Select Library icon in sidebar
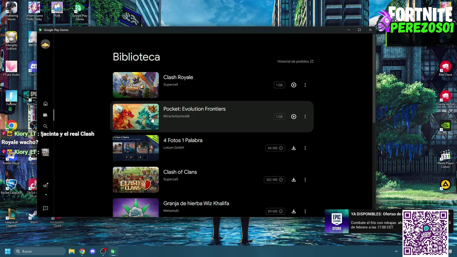Viewport: 457px width, 257px height. click(x=45, y=115)
